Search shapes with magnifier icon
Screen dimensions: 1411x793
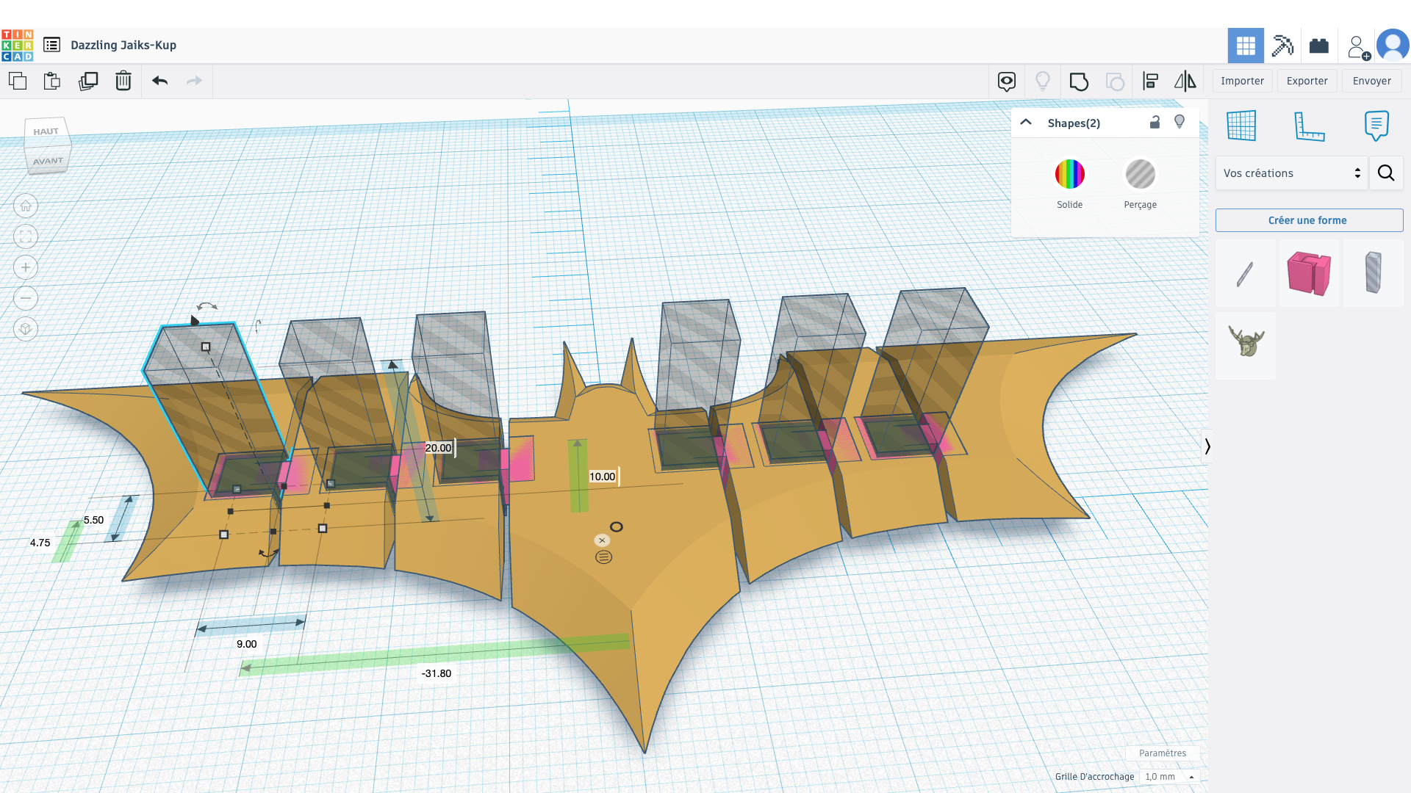1386,173
